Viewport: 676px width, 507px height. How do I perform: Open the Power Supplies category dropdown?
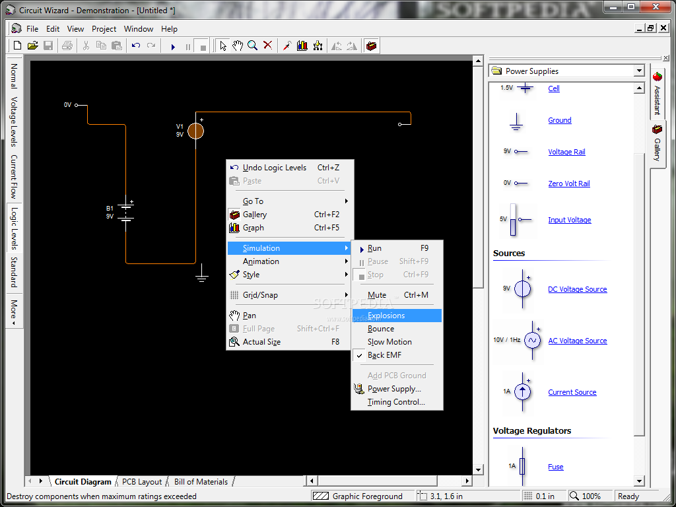[x=638, y=71]
